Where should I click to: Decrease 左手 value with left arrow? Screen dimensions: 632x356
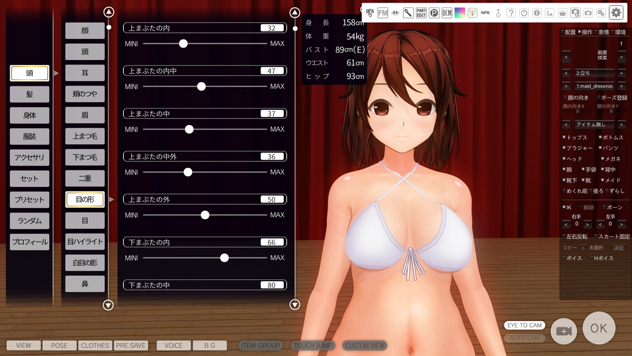tap(600, 225)
